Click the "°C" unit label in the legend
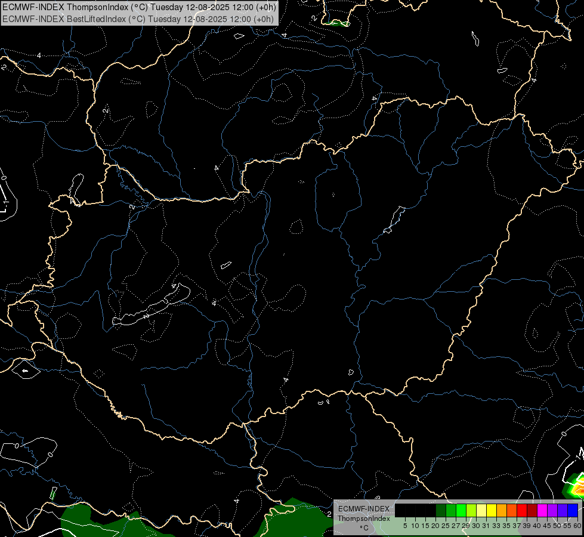This screenshot has width=584, height=537. (x=364, y=527)
